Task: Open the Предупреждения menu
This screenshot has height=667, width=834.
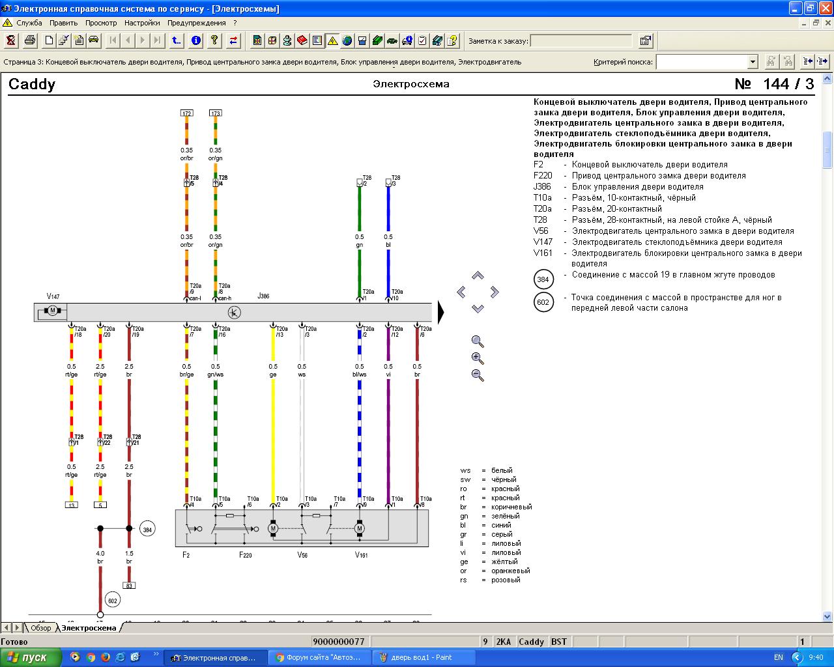Action: click(197, 23)
